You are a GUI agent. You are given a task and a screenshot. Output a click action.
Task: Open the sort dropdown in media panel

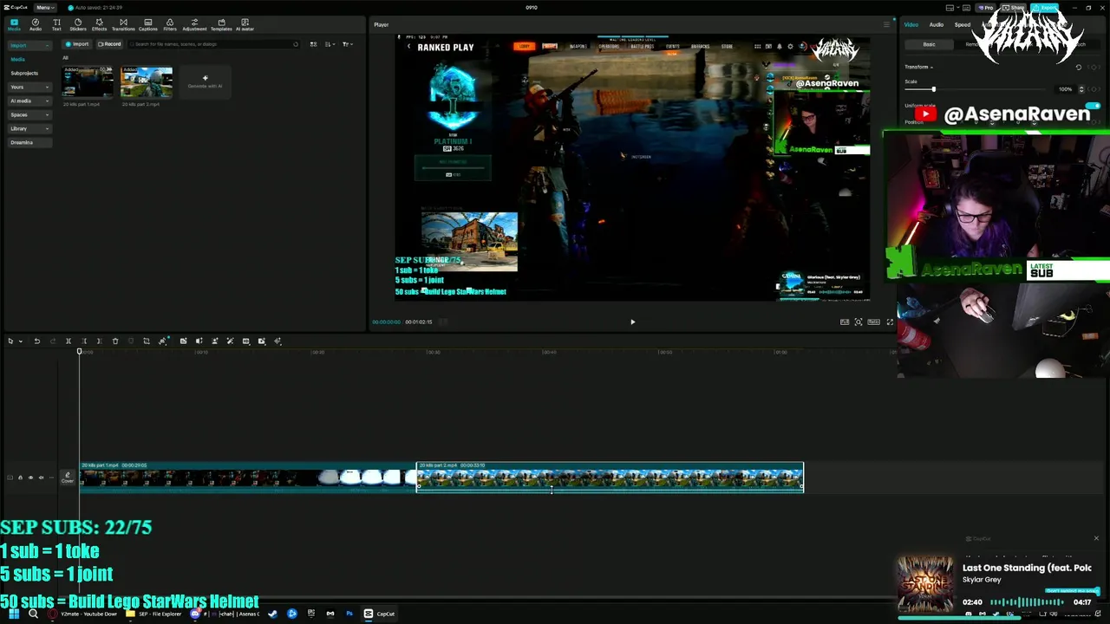(330, 44)
